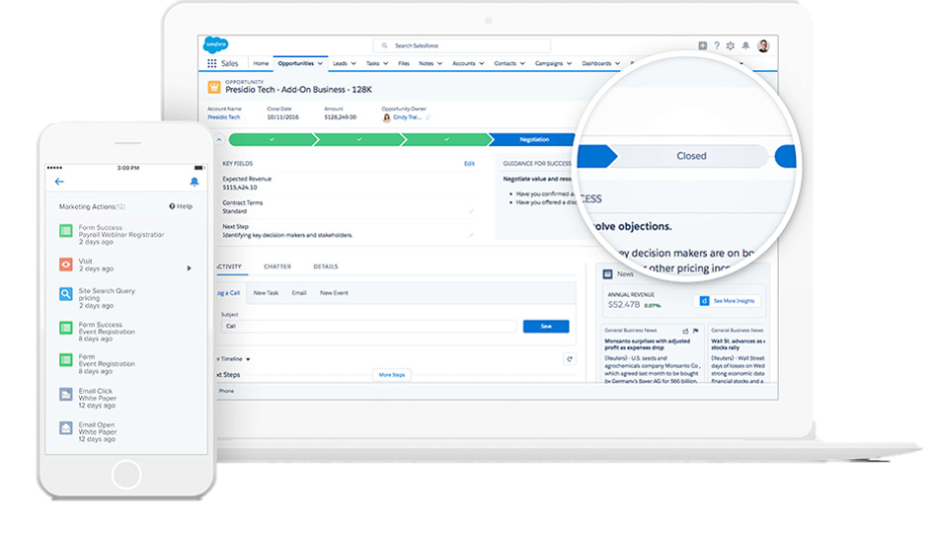Open the setup gear icon

click(x=731, y=45)
